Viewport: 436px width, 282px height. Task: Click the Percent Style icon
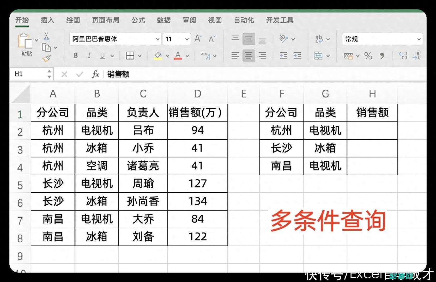pyautogui.click(x=368, y=56)
